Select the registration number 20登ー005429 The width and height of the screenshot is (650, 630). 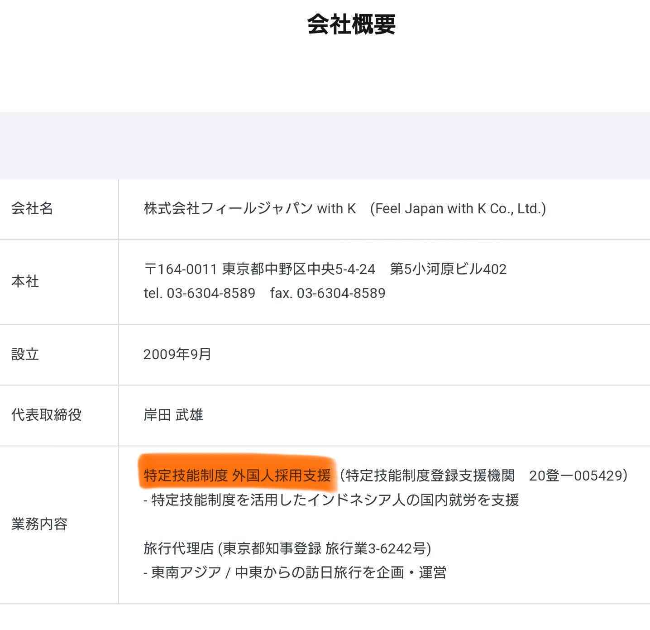(575, 476)
